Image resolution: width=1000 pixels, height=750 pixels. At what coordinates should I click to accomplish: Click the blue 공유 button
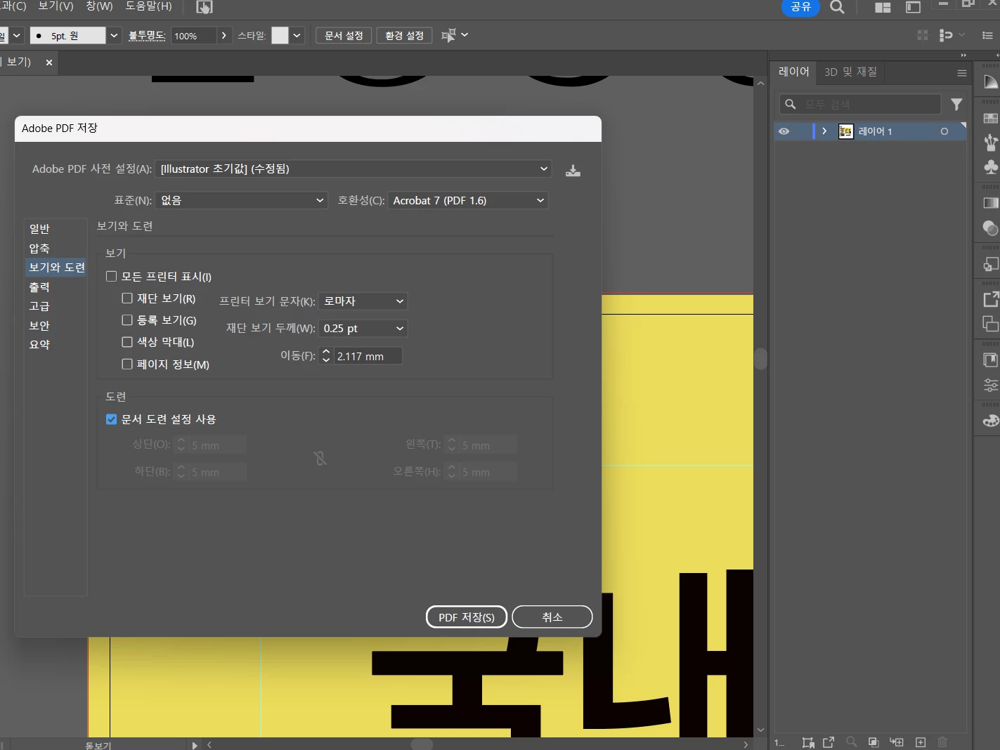tap(800, 7)
